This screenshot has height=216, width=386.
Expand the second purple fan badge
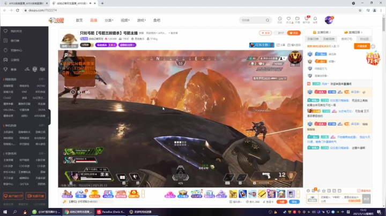127,45
